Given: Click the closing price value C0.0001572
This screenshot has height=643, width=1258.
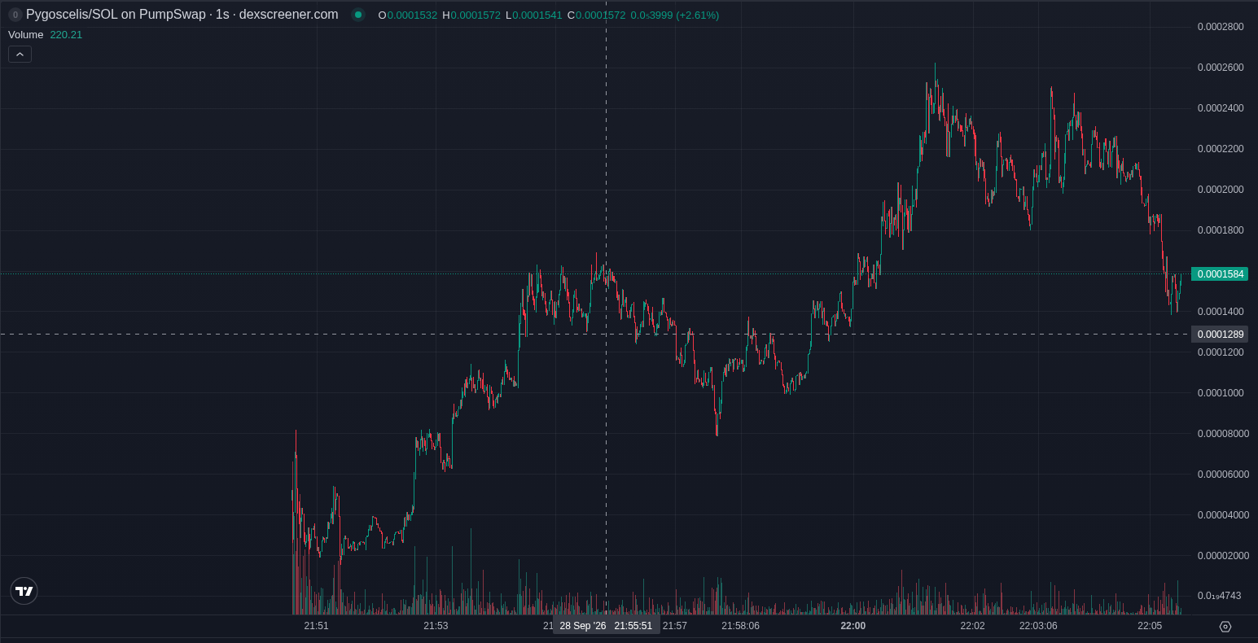Looking at the screenshot, I should (x=596, y=15).
